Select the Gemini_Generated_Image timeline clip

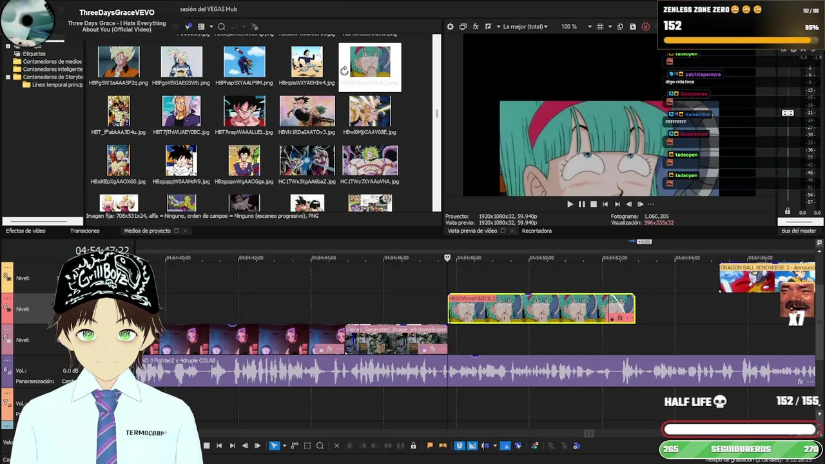(396, 340)
